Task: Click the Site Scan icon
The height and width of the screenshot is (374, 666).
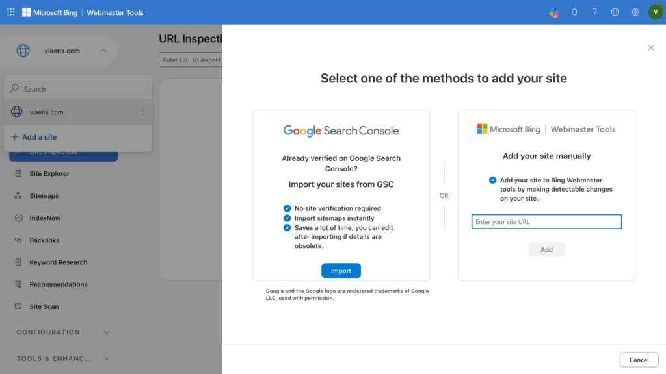Action: coord(18,306)
